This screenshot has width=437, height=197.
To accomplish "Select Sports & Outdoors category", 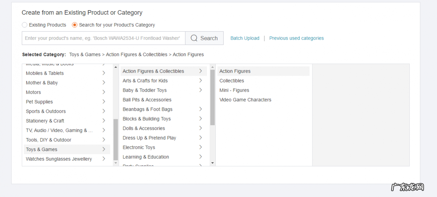I will point(46,111).
